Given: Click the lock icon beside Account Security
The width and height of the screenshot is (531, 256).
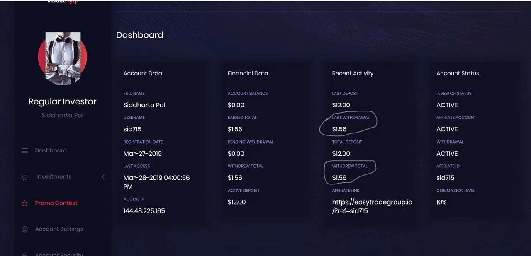Looking at the screenshot, I should pyautogui.click(x=24, y=254).
